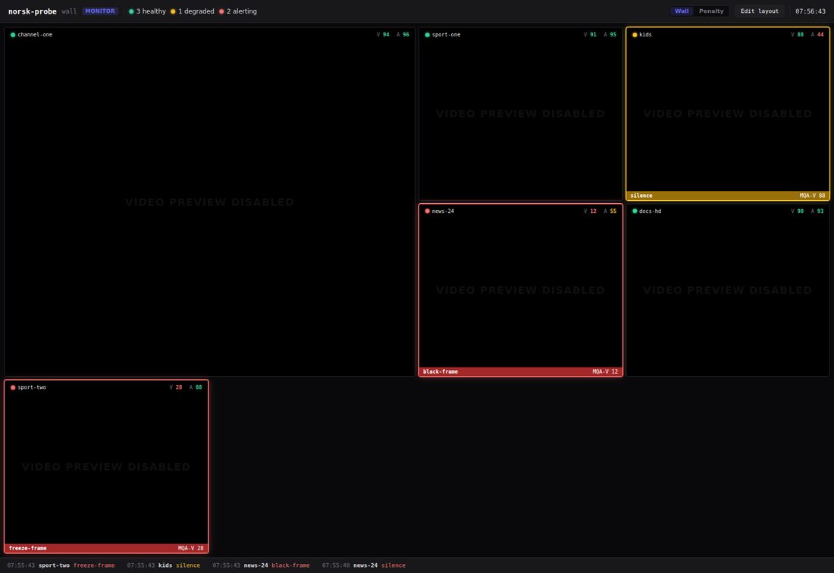The height and width of the screenshot is (573, 834).
Task: Click the green healthy indicator dot in header
Action: coord(131,11)
